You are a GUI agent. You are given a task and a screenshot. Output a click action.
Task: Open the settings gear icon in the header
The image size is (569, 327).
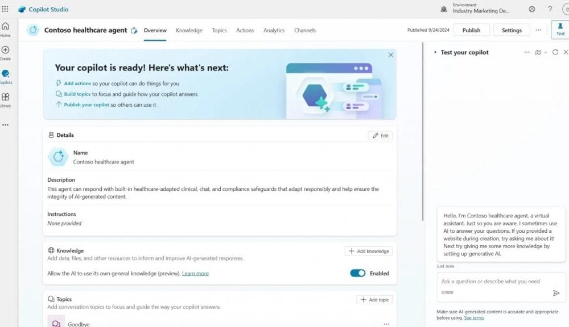tap(532, 9)
